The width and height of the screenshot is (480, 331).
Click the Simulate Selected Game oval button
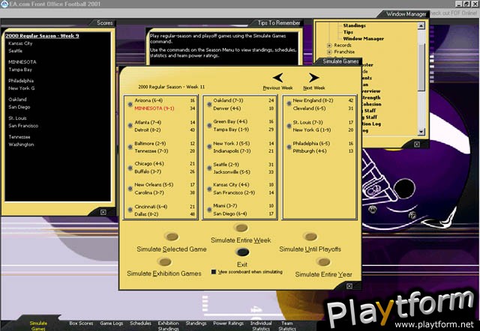tap(172, 236)
